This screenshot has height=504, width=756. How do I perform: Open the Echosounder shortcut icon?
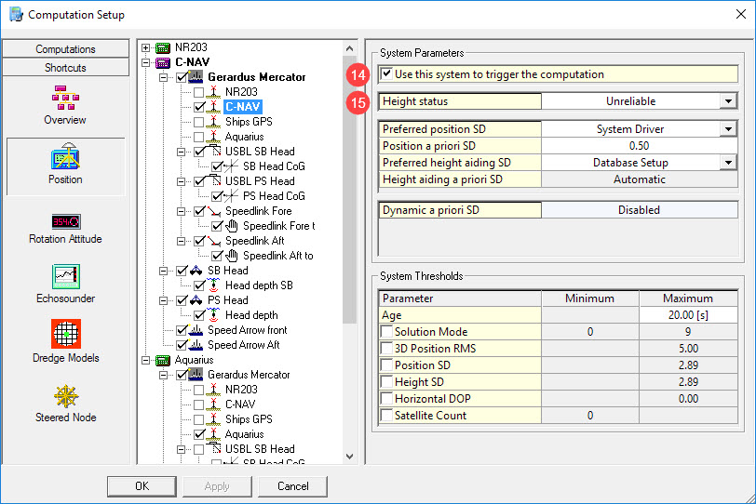65,278
